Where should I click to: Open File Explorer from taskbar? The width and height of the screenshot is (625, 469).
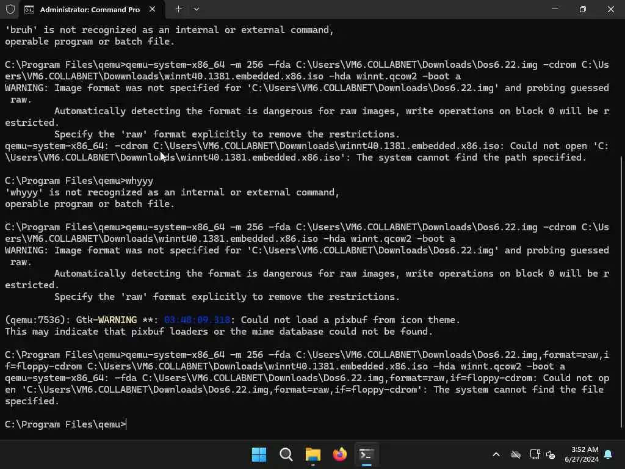coord(313,454)
